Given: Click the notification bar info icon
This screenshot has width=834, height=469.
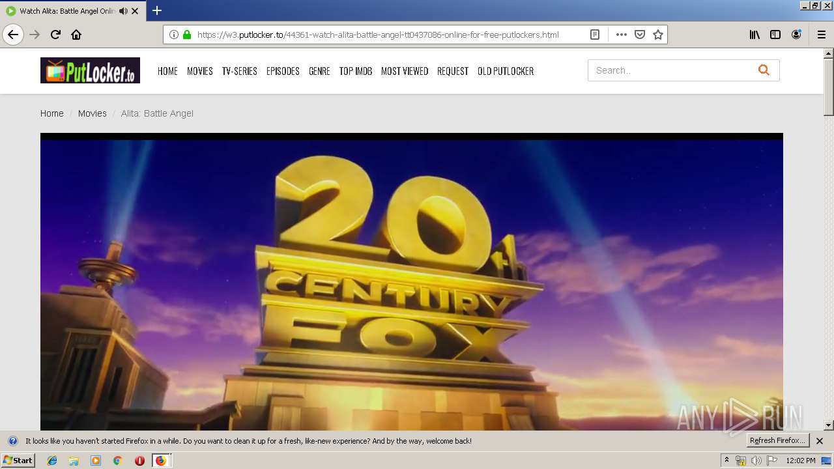Looking at the screenshot, I should tap(12, 441).
